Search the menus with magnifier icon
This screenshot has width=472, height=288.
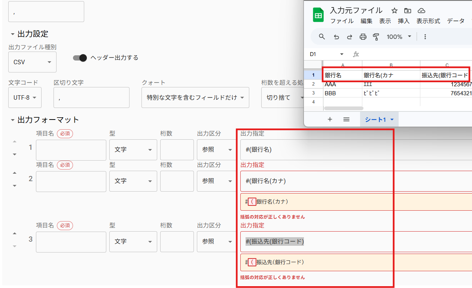pos(322,37)
